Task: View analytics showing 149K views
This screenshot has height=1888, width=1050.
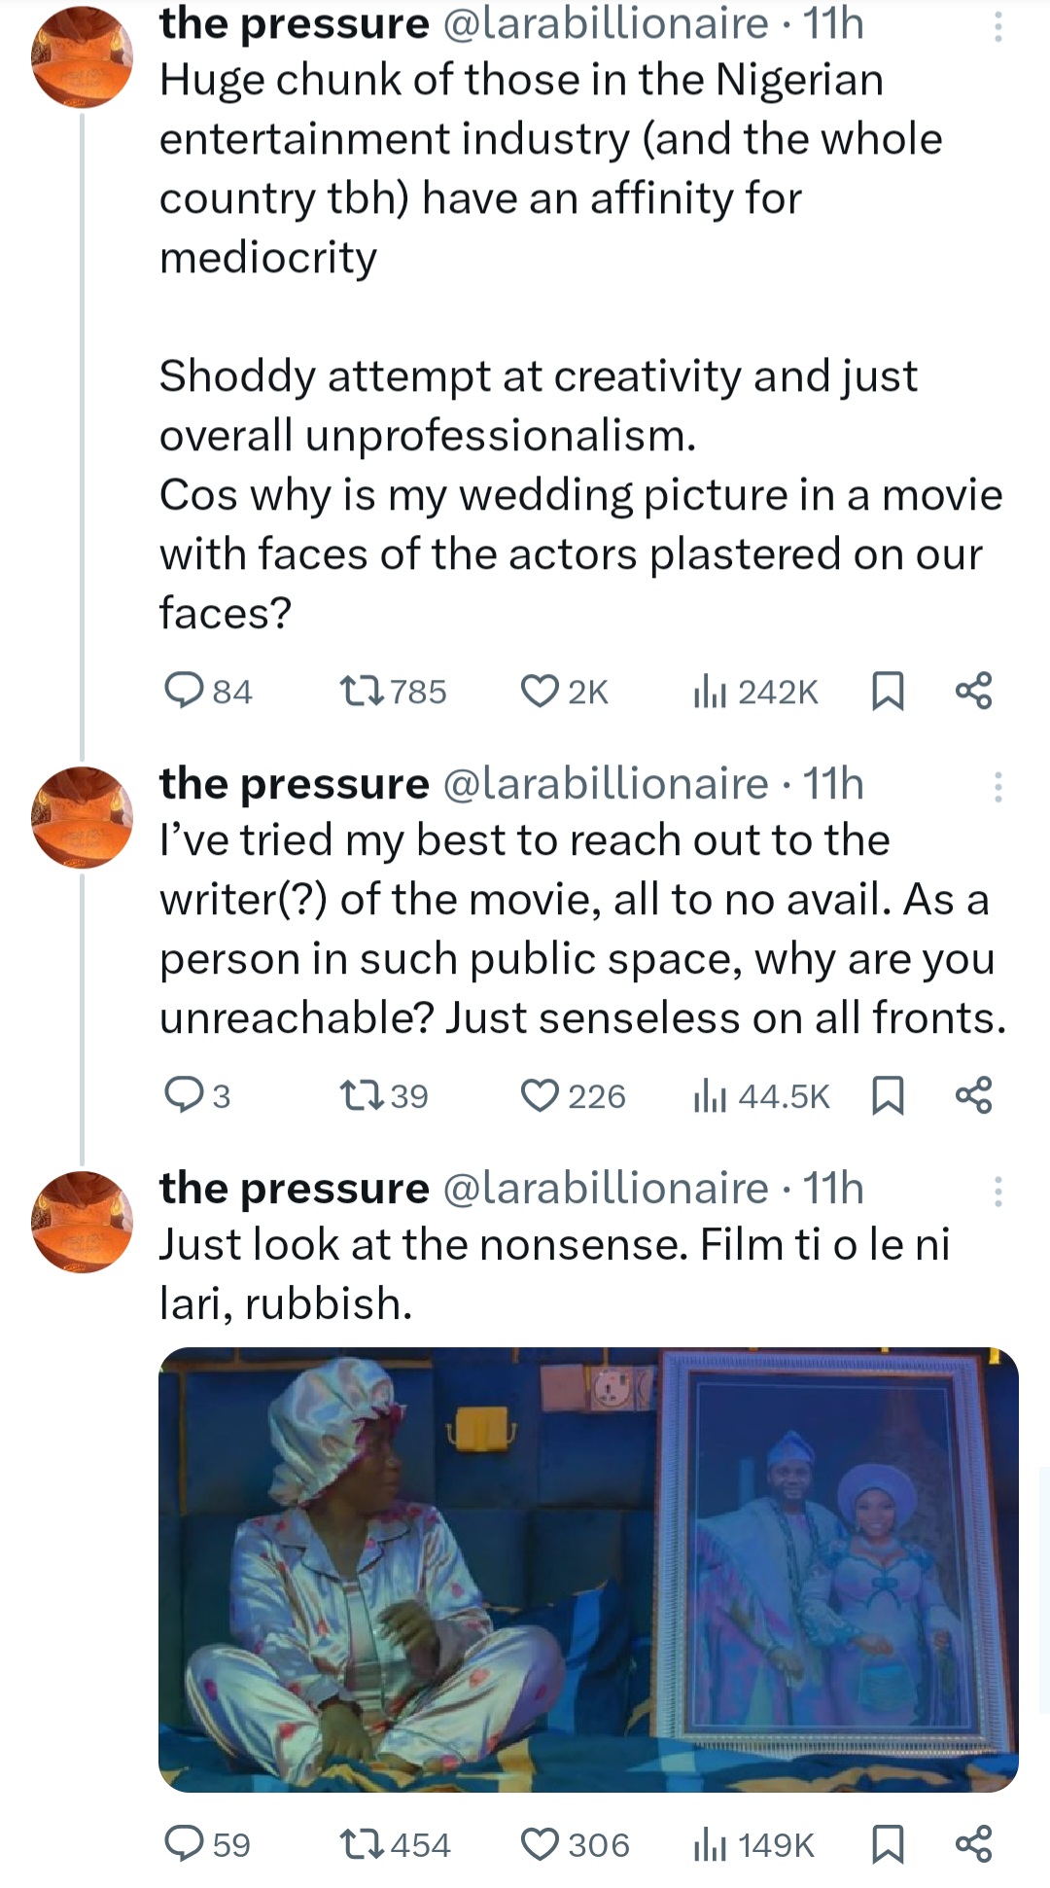Action: point(710,1845)
